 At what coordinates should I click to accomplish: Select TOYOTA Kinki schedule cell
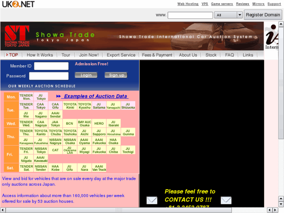(x=70, y=106)
